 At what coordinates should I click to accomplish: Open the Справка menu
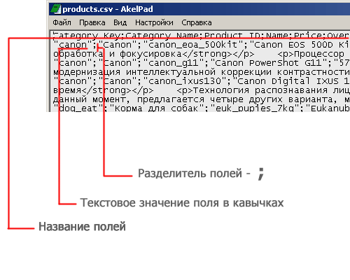(197, 22)
